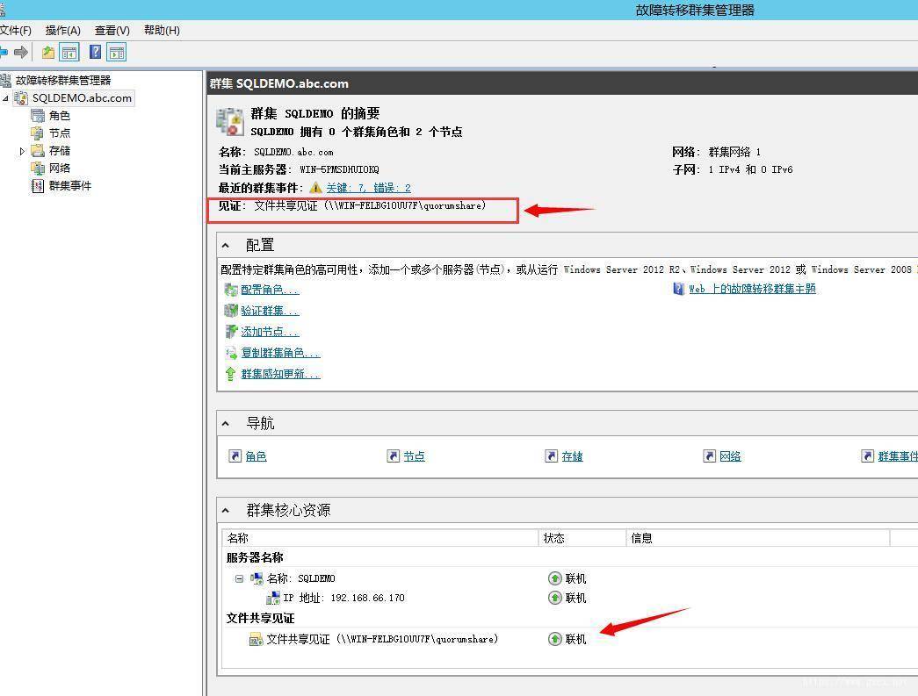The height and width of the screenshot is (696, 918).
Task: Click the 状态 column header
Action: pyautogui.click(x=582, y=538)
